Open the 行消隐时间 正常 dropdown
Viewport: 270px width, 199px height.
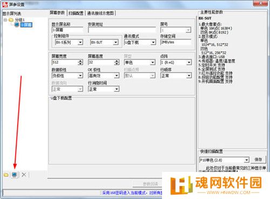point(104,89)
